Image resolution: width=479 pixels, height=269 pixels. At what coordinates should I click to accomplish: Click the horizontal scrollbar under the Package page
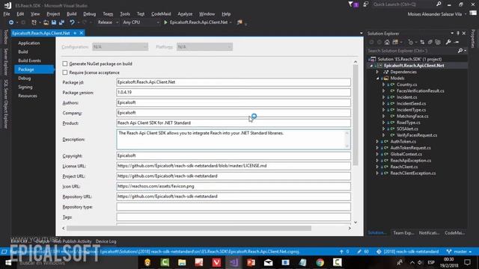189,228
